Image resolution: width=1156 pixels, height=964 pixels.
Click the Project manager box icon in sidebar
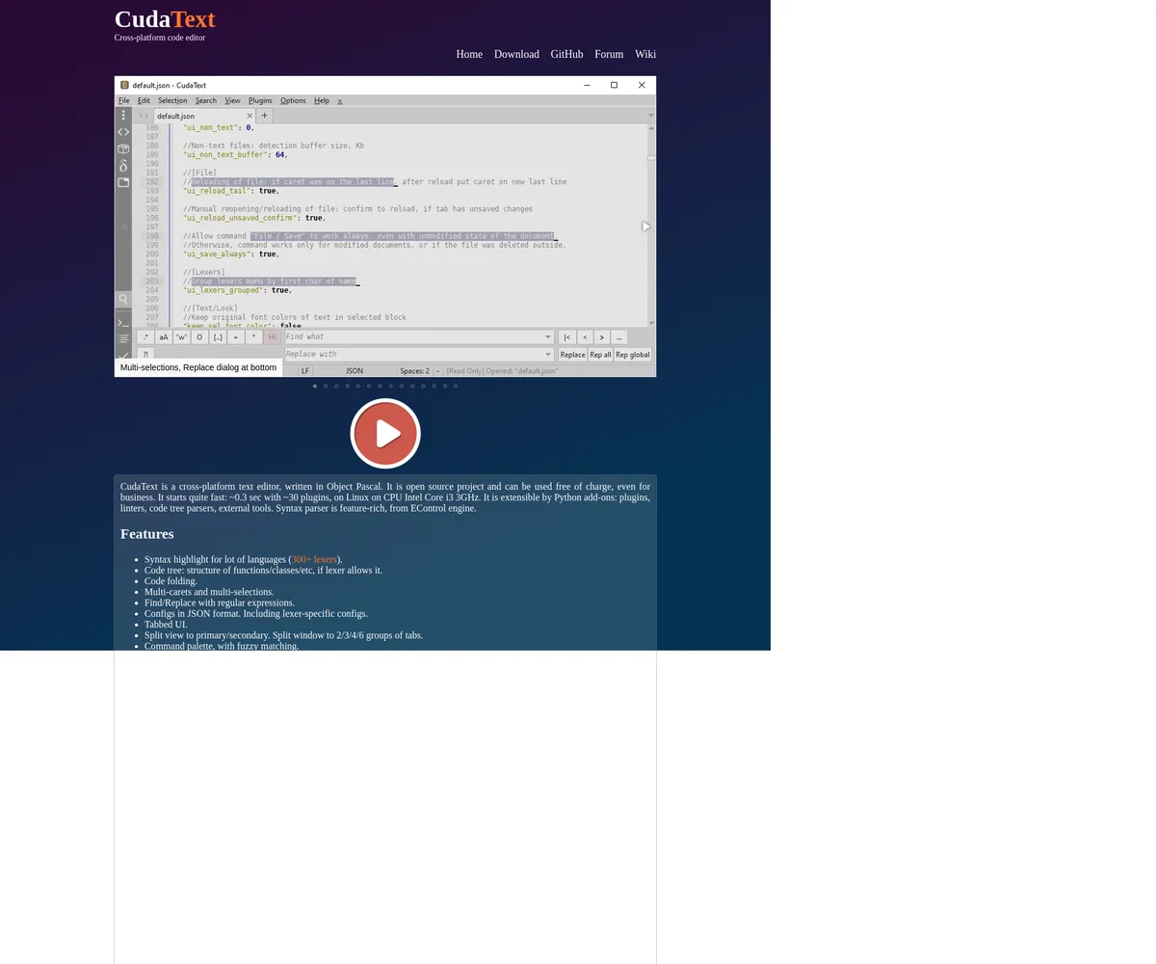(123, 148)
